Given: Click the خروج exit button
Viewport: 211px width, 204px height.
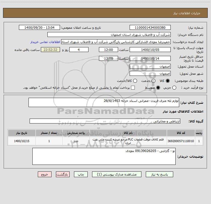Looking at the screenshot, I should point(45,174).
